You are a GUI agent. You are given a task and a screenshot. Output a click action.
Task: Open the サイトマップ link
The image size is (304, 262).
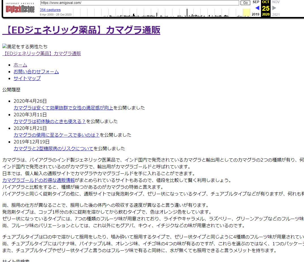click(27, 78)
